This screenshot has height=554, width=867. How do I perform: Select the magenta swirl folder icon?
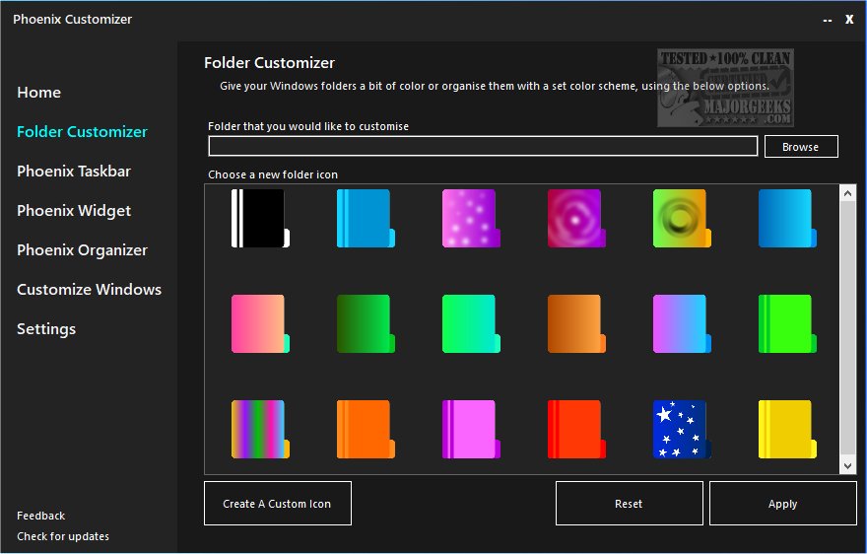(x=576, y=218)
